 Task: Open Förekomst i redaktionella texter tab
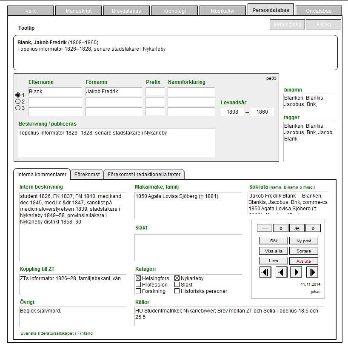pos(144,175)
